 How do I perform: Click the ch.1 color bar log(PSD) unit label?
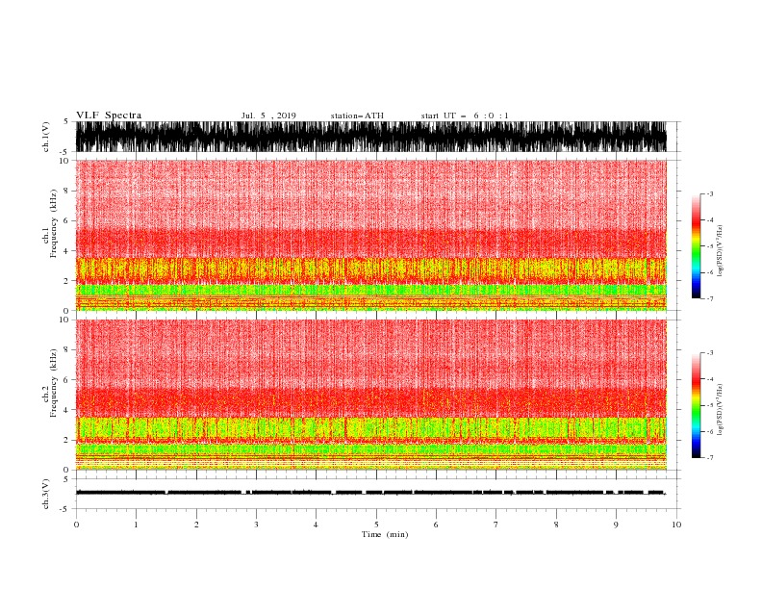point(721,251)
